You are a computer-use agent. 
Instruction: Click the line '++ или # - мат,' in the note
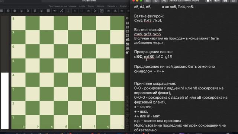147,116
